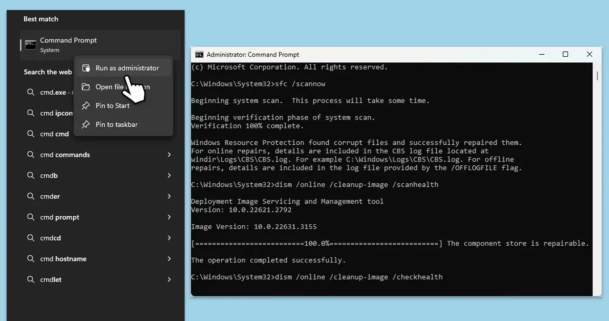The width and height of the screenshot is (609, 321).
Task: Open the Command Prompt best match icon
Action: [30, 45]
